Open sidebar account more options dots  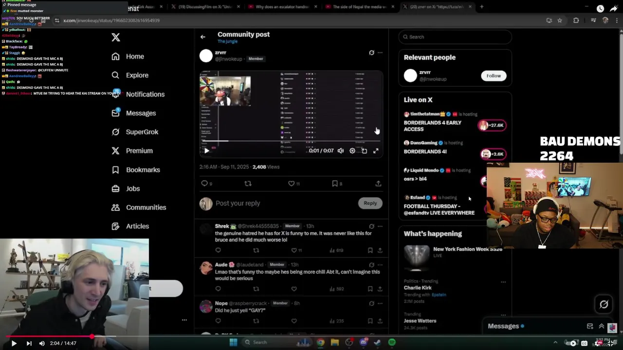click(184, 320)
